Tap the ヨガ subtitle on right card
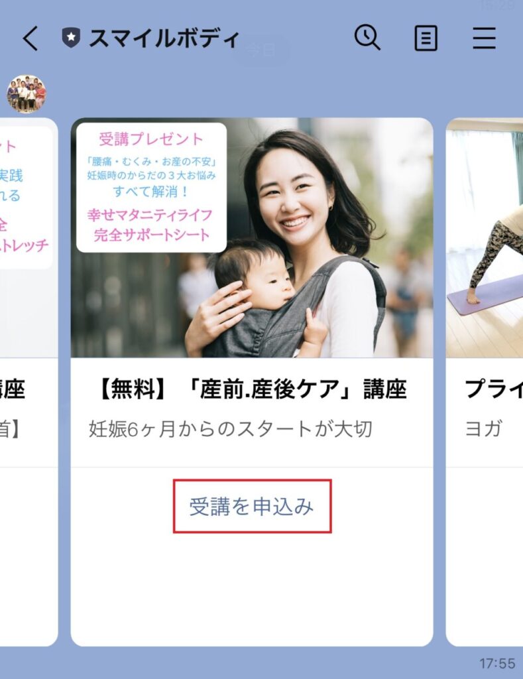Image resolution: width=523 pixels, height=679 pixels. 483,430
